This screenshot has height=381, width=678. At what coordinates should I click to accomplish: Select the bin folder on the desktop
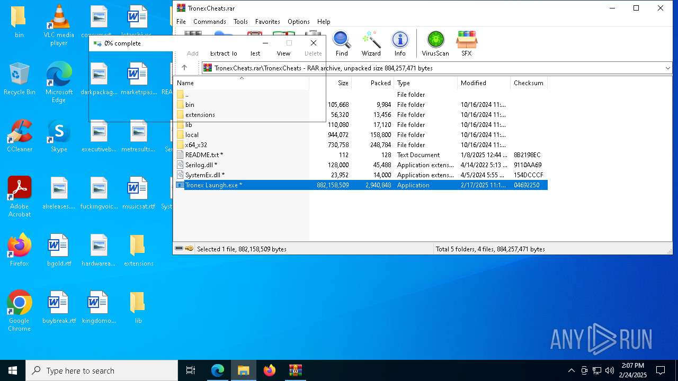pos(20,21)
